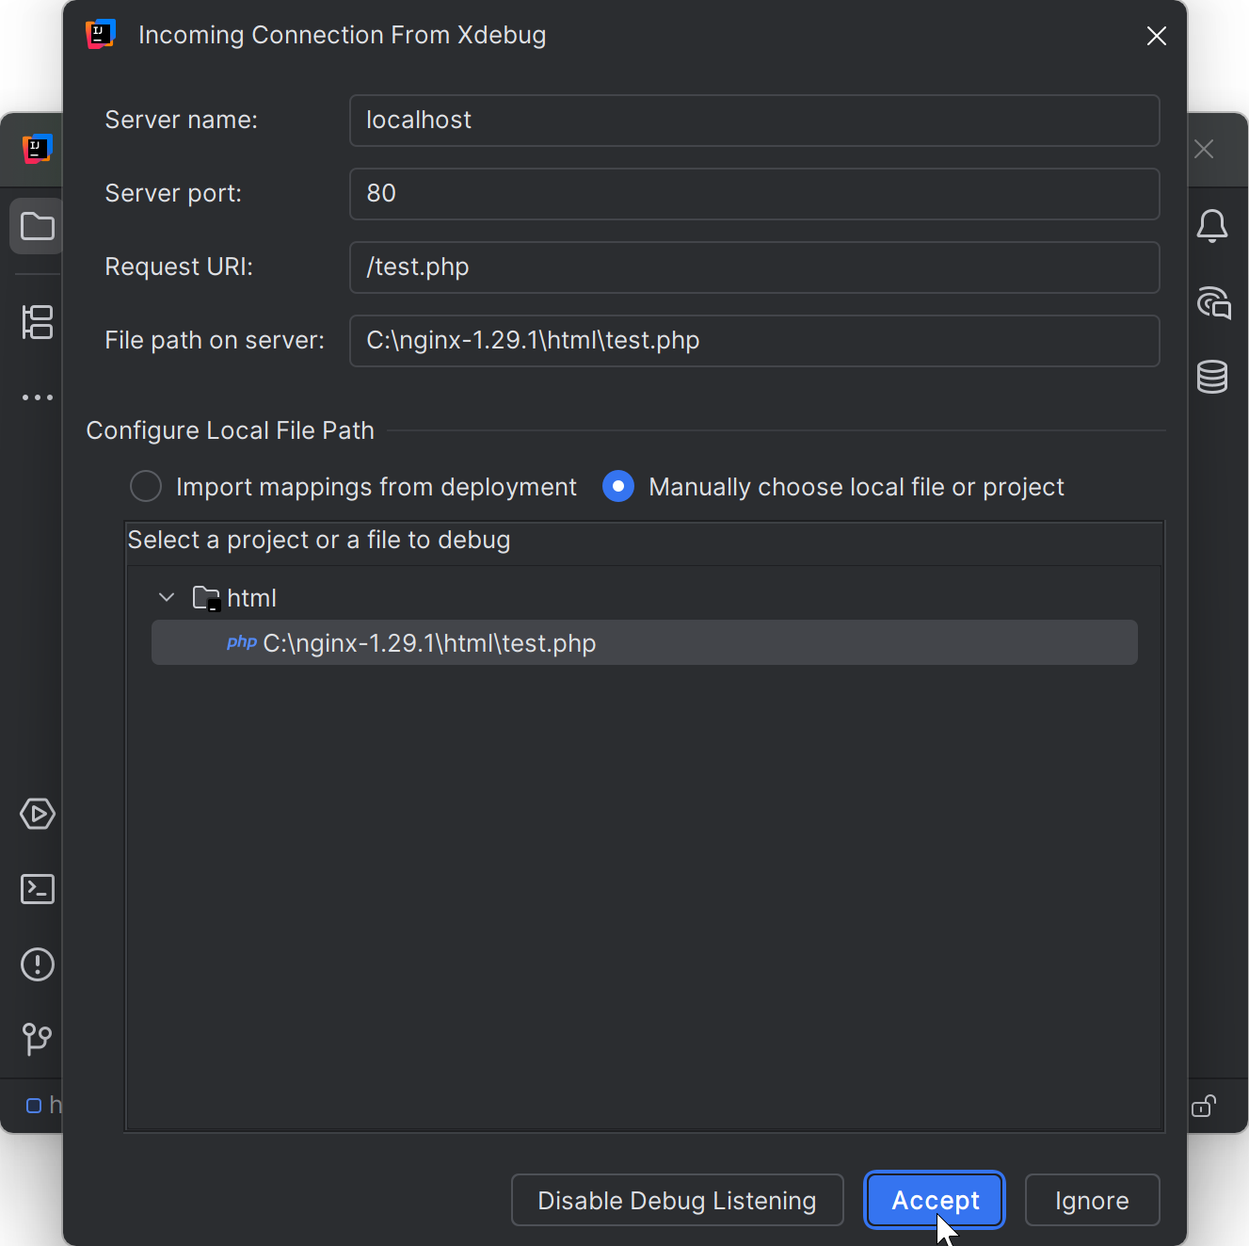Open the Project folder tool window
1249x1246 pixels.
point(38,227)
